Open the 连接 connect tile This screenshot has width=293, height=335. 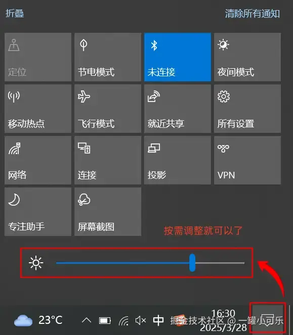click(x=108, y=160)
